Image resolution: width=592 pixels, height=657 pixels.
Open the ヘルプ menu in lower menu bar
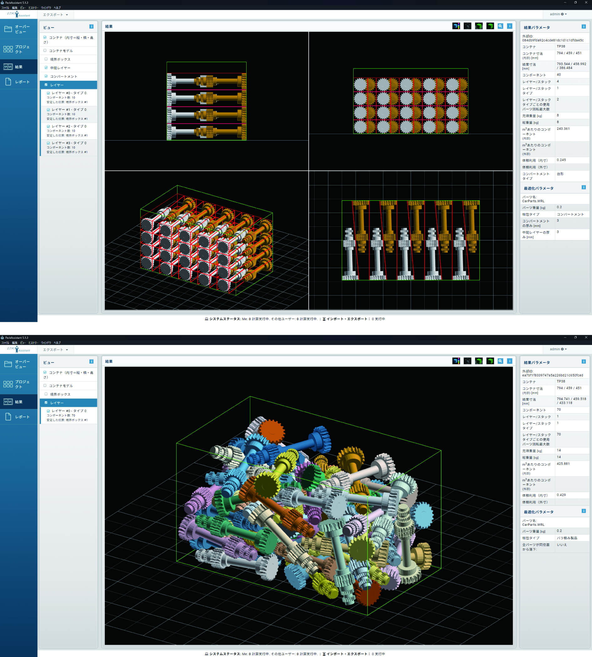[x=57, y=343]
